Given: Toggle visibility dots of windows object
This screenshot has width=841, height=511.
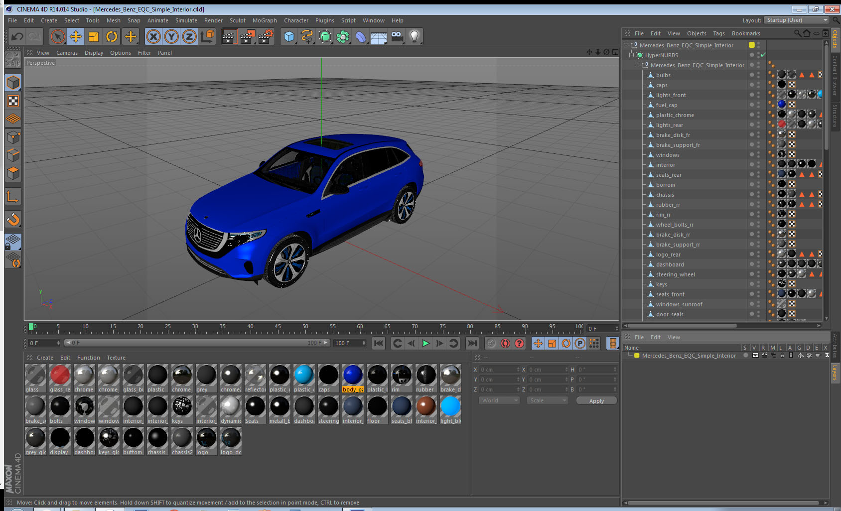Looking at the screenshot, I should (x=758, y=155).
